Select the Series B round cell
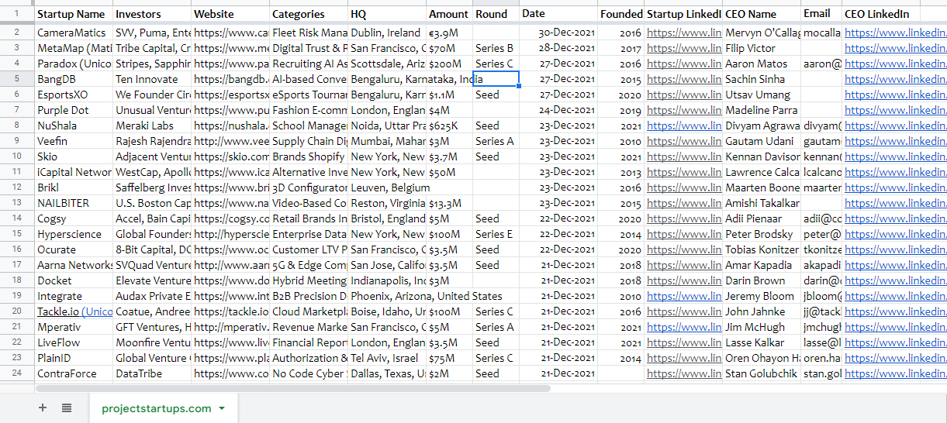This screenshot has height=423, width=947. pos(496,48)
